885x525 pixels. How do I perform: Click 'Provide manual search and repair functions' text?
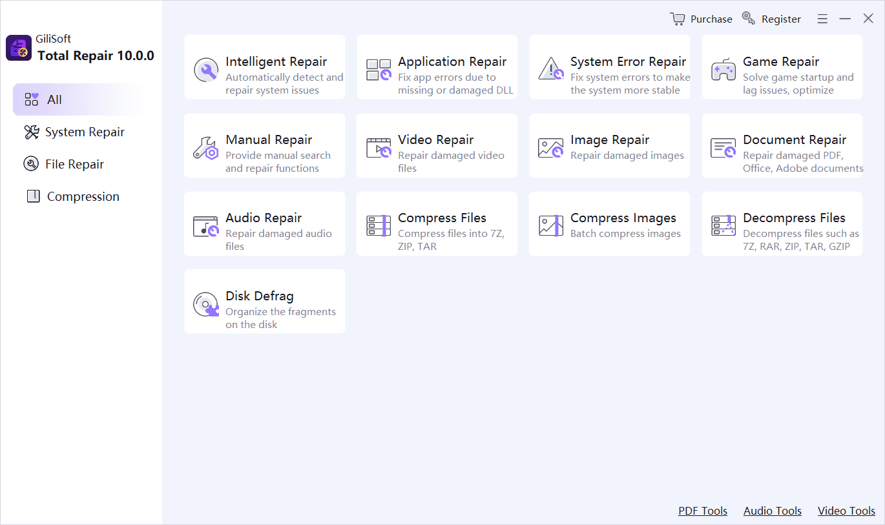click(278, 162)
